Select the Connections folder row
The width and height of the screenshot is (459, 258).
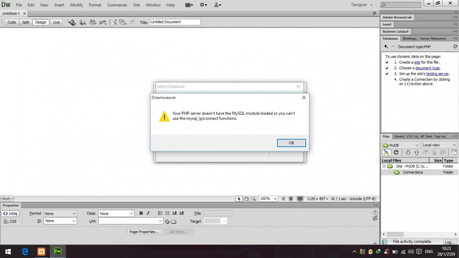(419, 172)
